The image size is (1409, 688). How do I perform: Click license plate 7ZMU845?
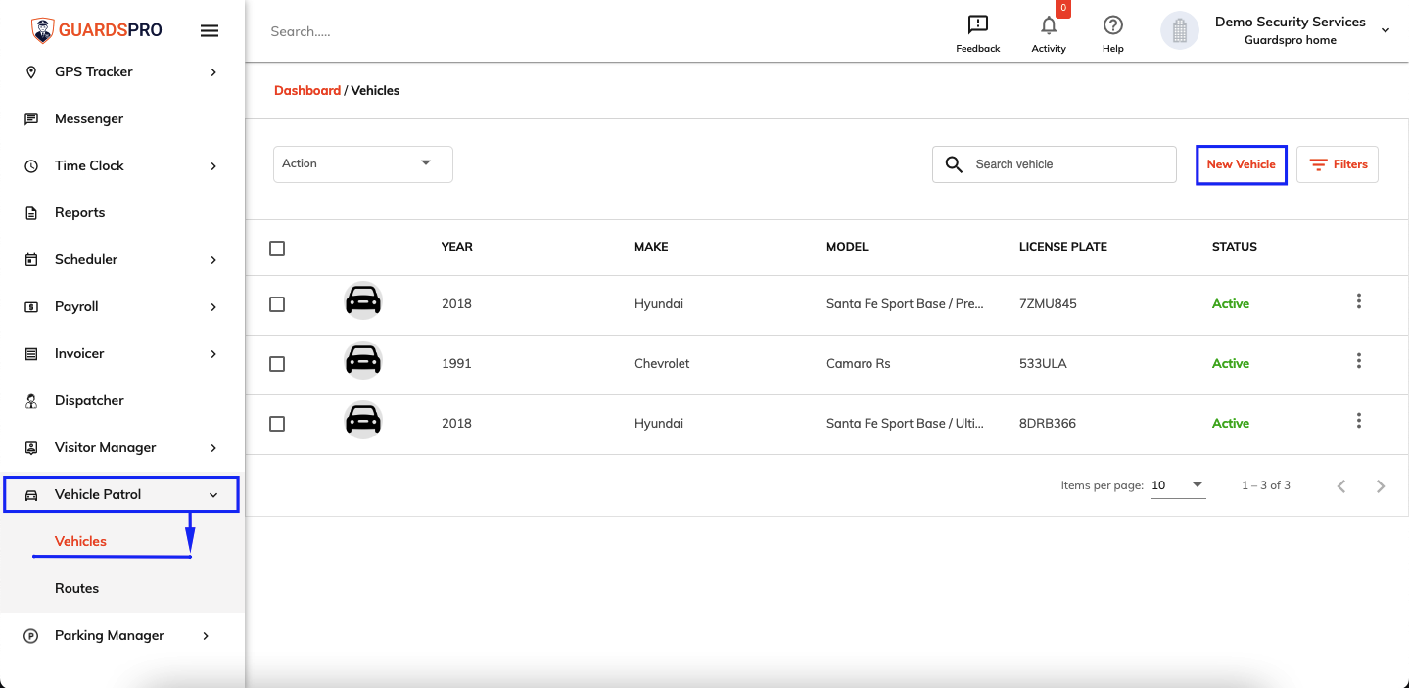(1048, 303)
